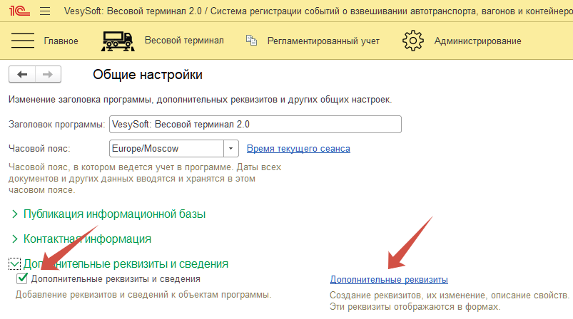Image resolution: width=573 pixels, height=319 pixels.
Task: Click the Заголовок программы text field
Action: click(x=255, y=124)
